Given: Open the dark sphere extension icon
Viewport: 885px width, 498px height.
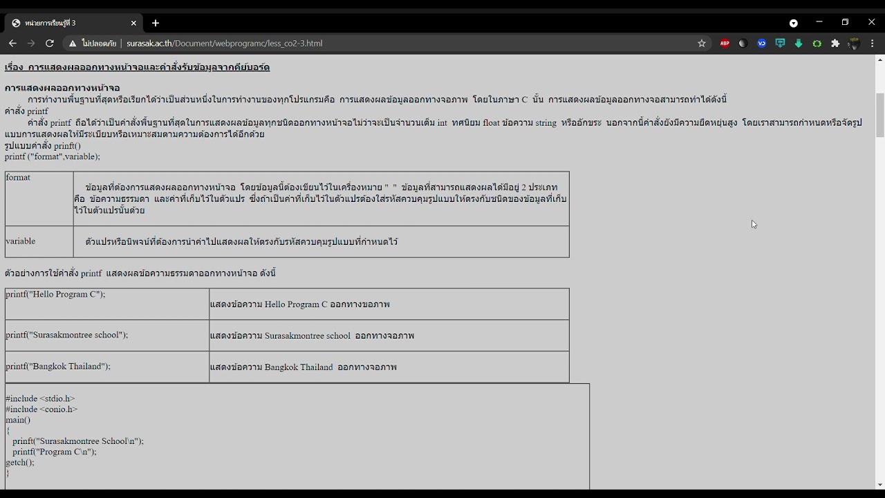Looking at the screenshot, I should click(x=743, y=43).
